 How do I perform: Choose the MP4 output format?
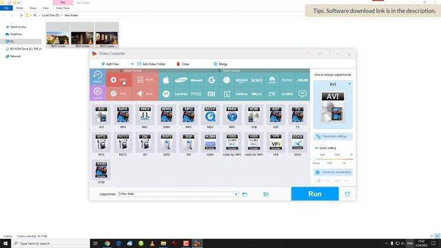(123, 115)
